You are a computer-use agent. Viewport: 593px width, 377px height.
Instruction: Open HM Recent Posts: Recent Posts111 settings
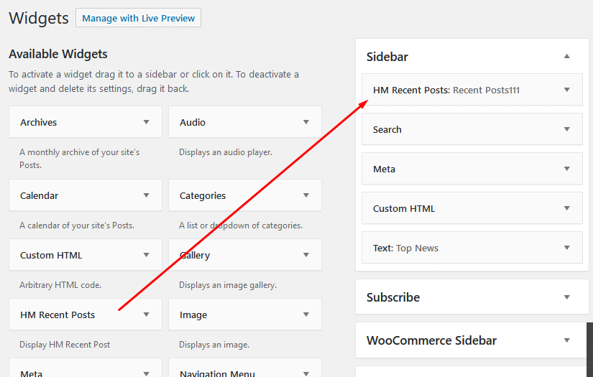(567, 90)
